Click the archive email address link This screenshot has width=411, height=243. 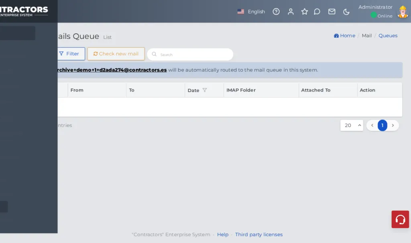coord(112,70)
